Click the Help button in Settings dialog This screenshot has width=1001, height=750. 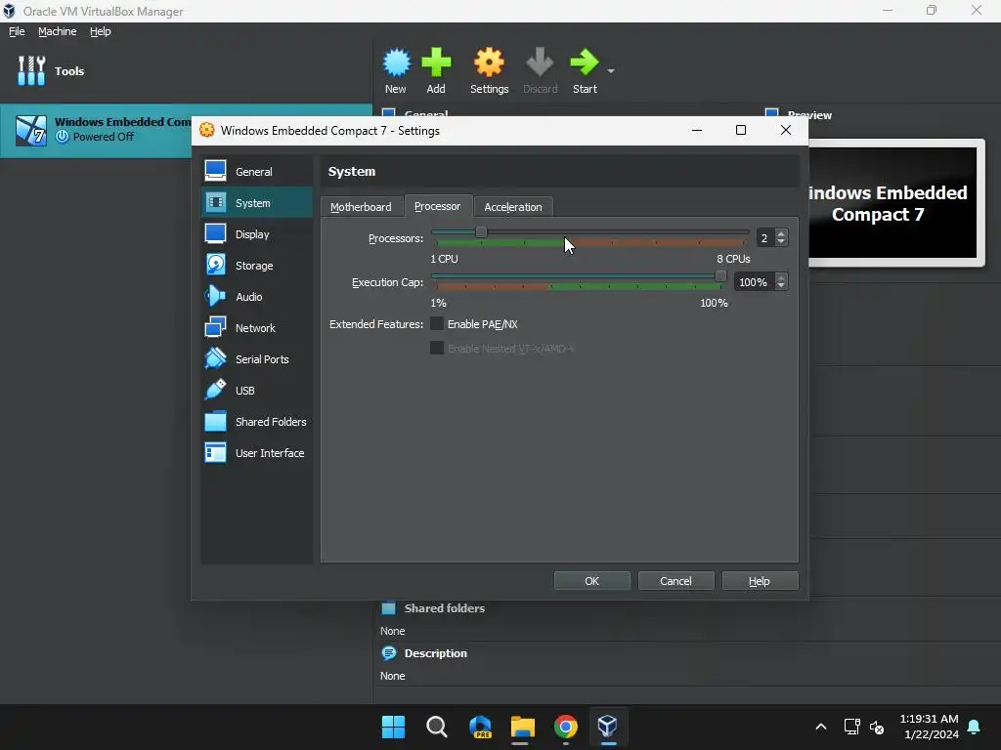pyautogui.click(x=759, y=581)
